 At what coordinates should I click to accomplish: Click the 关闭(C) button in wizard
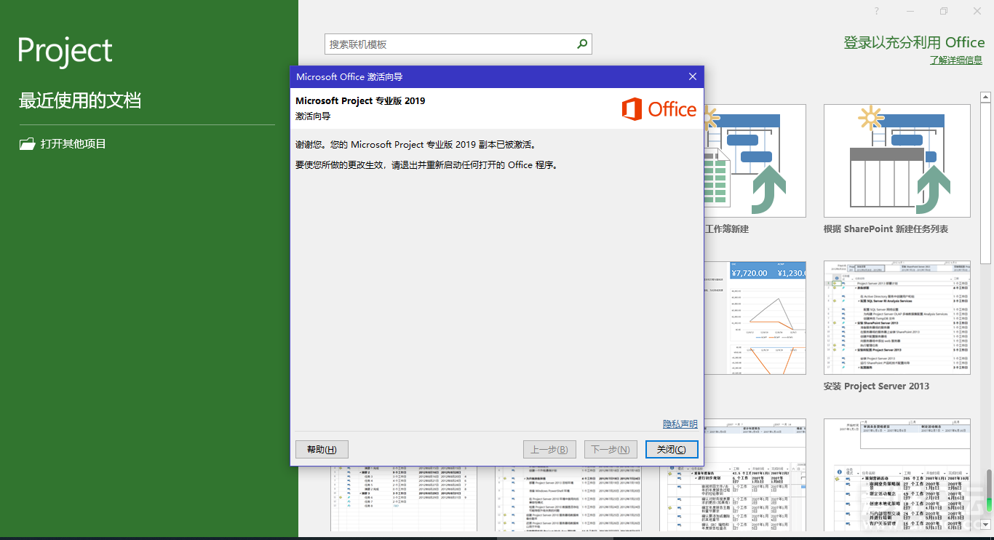(672, 450)
